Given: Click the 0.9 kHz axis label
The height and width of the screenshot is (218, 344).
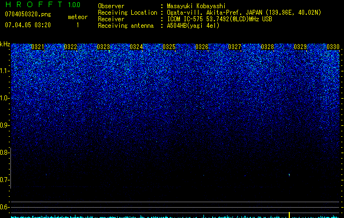Looking at the screenshot, I should [x=4, y=125].
